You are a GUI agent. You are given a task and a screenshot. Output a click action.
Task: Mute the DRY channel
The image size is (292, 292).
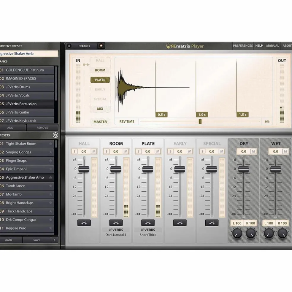tap(253, 151)
